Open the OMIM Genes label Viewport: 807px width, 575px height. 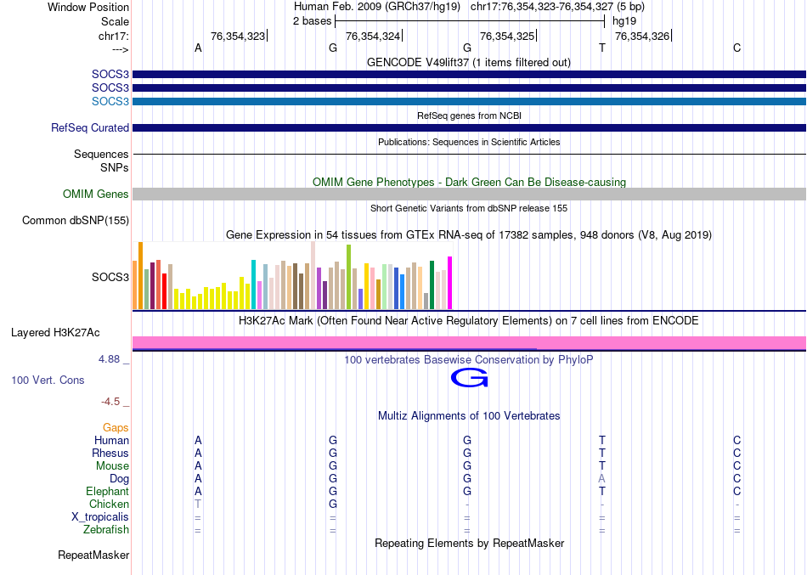click(x=95, y=194)
